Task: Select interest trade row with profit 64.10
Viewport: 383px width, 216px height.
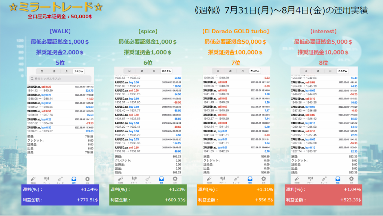Action: pos(324,125)
